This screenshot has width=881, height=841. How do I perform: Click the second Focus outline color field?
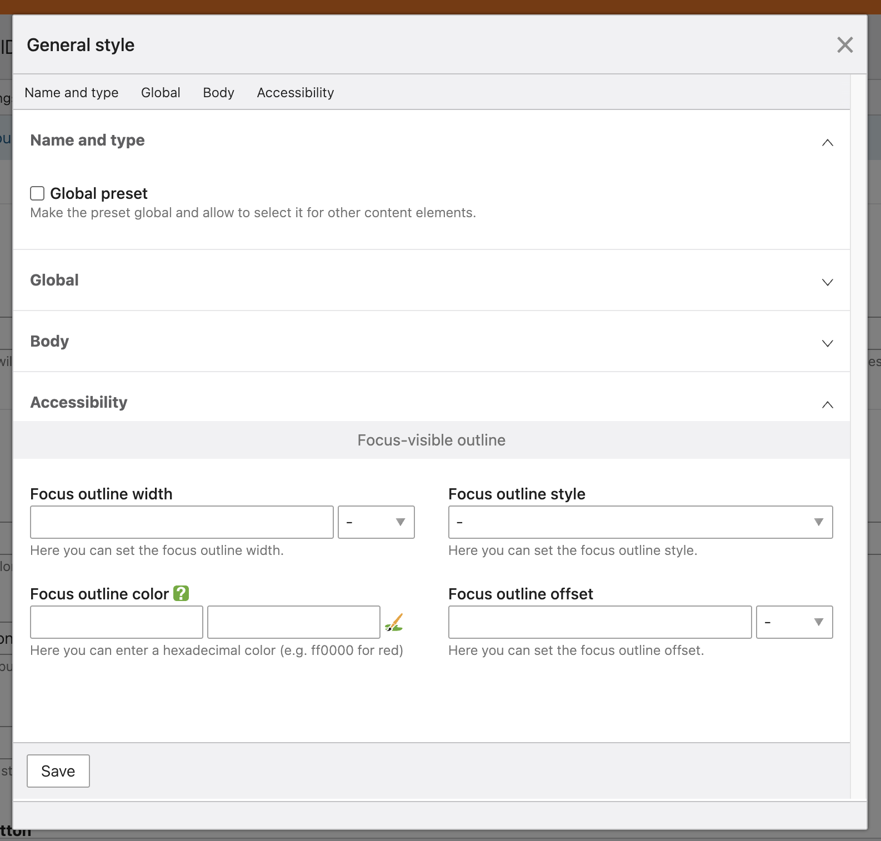pos(293,622)
